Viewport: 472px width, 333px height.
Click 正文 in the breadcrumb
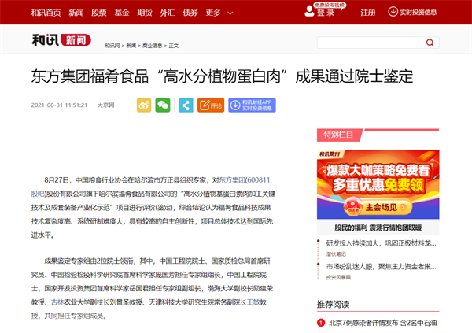[x=173, y=46]
